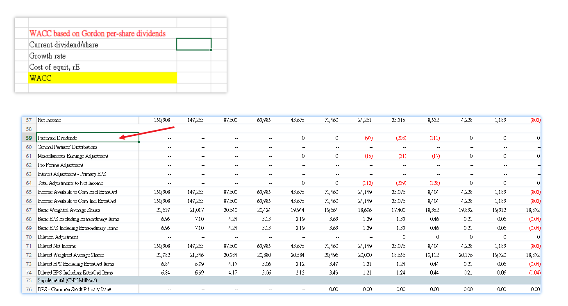Click Preferred Dividends value (97)
This screenshot has width=568, height=306.
(368, 138)
